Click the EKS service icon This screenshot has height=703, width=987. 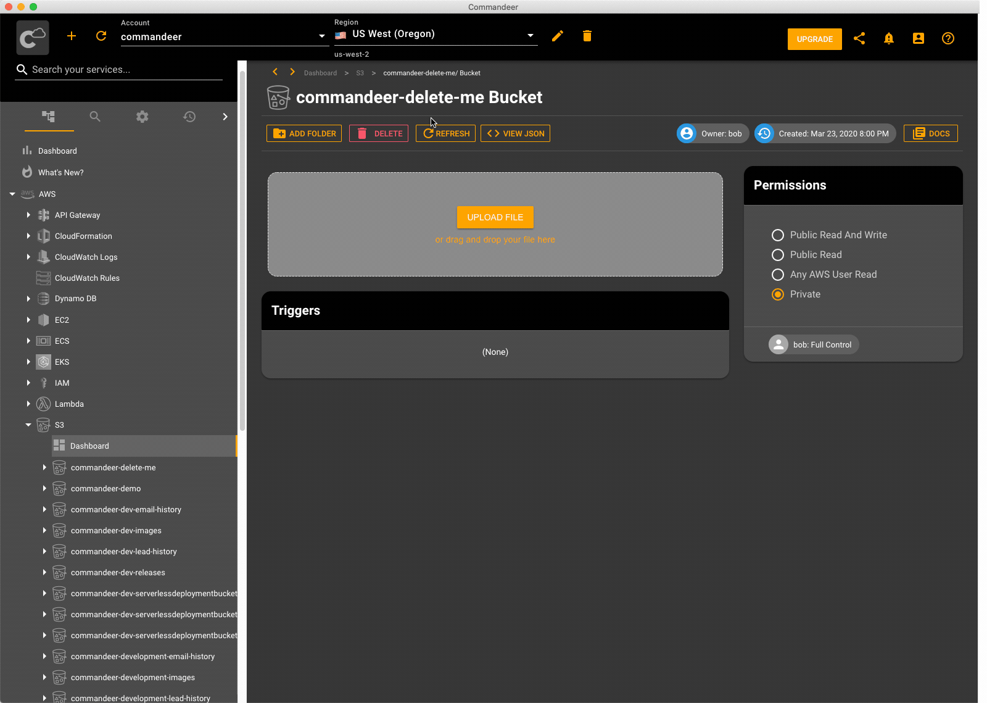tap(43, 362)
